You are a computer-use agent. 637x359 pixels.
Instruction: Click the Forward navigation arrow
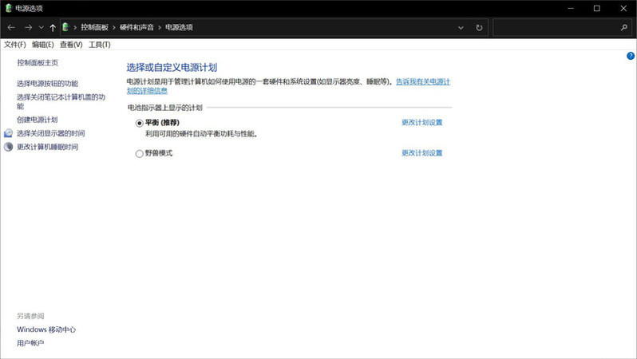coord(29,27)
